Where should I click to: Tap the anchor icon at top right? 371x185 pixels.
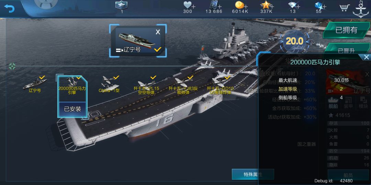[x=361, y=9]
